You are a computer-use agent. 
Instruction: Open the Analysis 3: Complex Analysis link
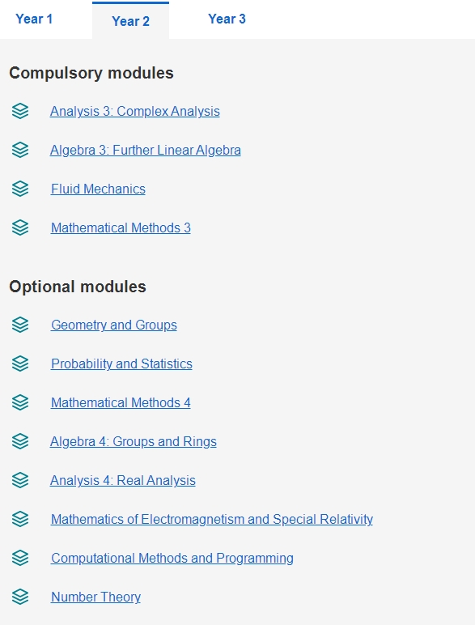point(134,111)
